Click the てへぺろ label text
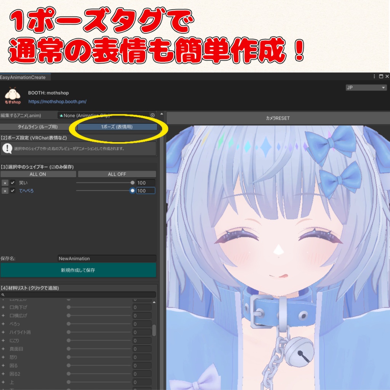 (x=26, y=191)
